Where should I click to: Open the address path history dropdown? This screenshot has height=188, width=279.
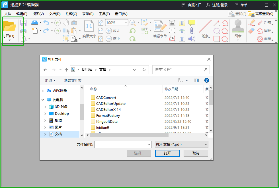tap(134, 70)
